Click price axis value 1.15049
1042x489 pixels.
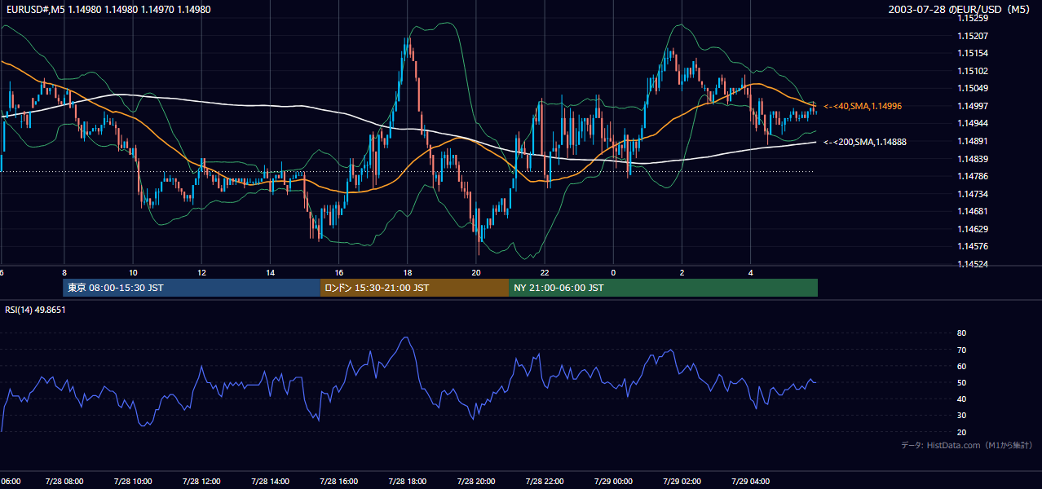coord(974,88)
